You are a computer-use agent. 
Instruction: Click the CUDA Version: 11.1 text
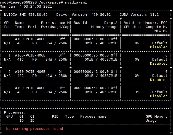(139, 14)
